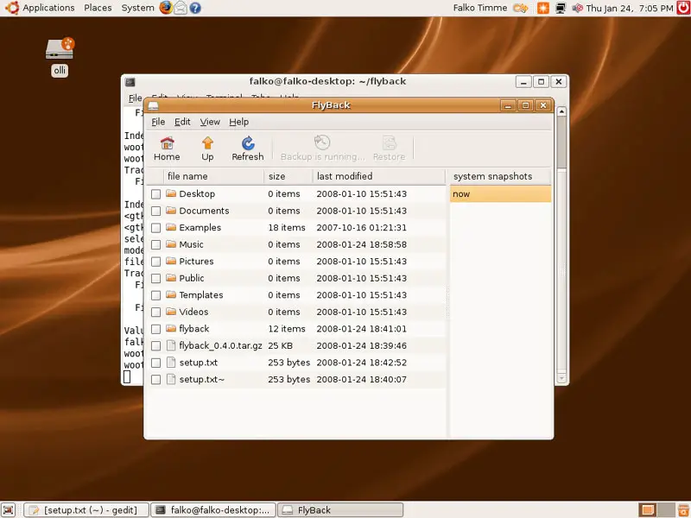Click the volume control tray icon
Image resolution: width=691 pixels, height=518 pixels.
click(577, 8)
